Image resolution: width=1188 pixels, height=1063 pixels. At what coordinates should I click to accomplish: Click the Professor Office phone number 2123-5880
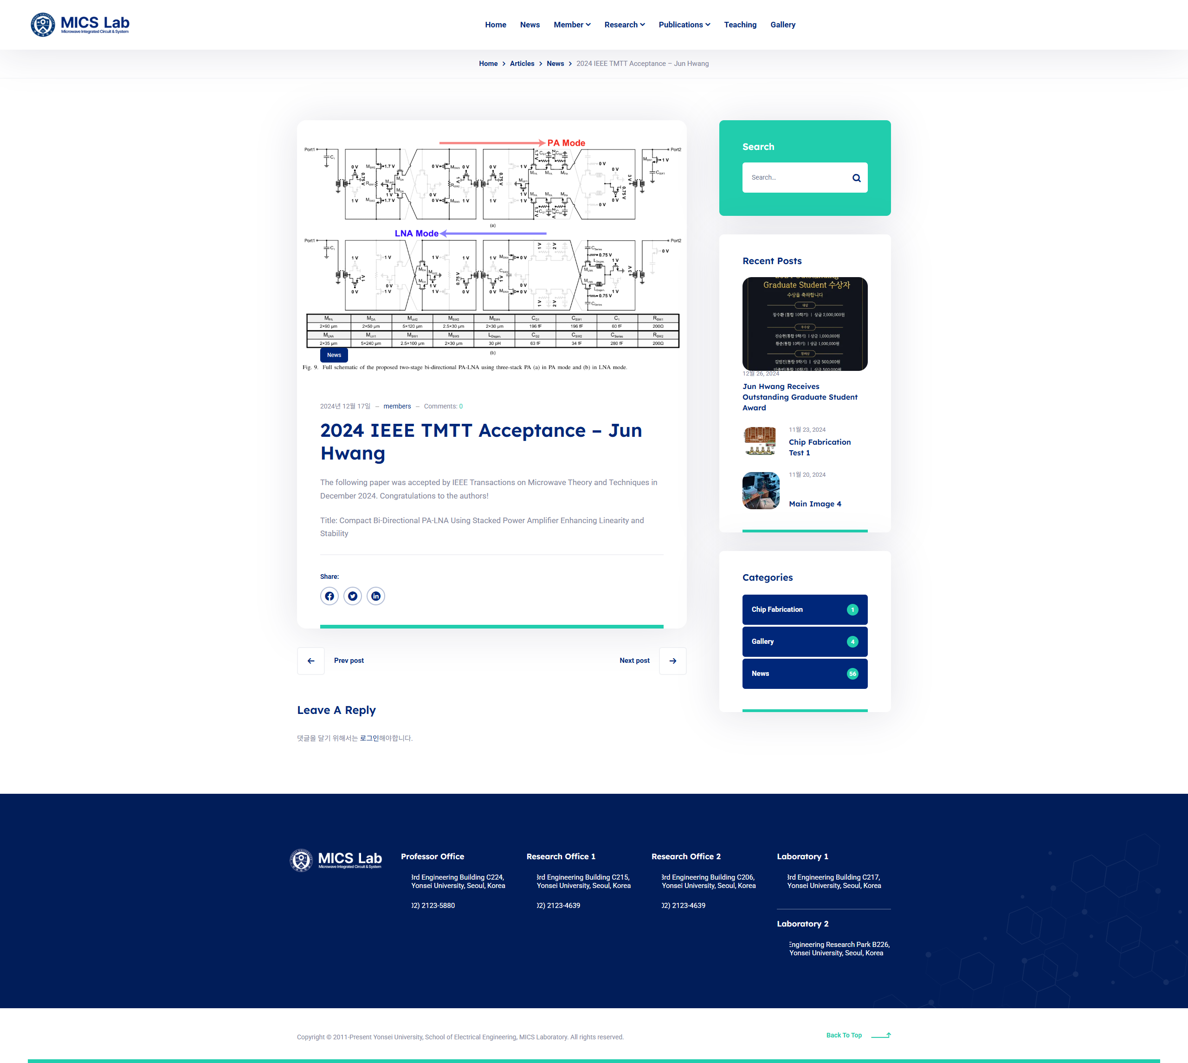pos(433,906)
